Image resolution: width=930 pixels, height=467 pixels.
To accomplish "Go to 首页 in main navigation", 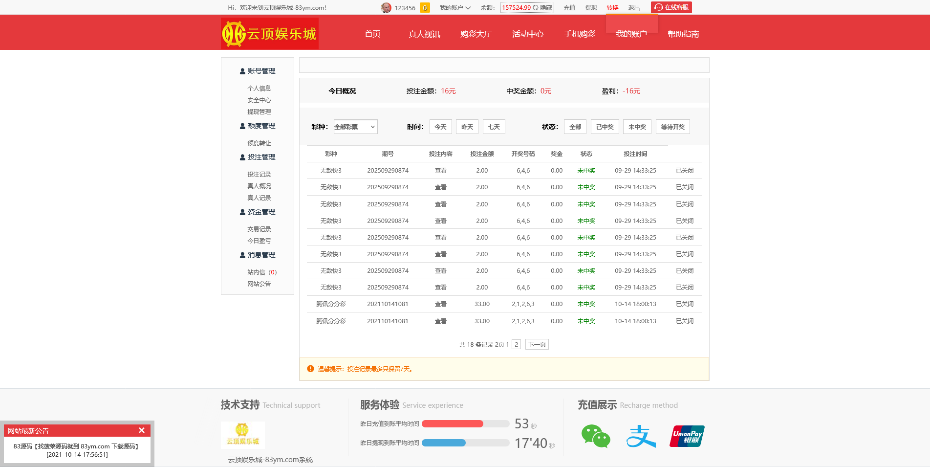I will 372,34.
